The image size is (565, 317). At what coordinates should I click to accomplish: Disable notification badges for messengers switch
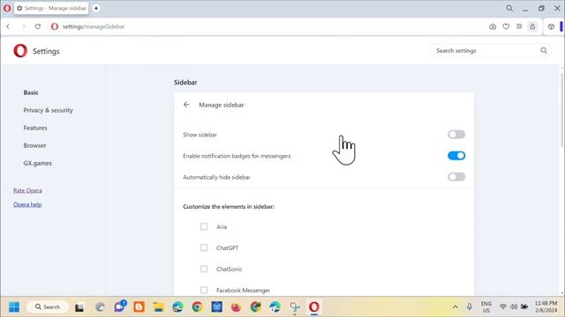[456, 156]
